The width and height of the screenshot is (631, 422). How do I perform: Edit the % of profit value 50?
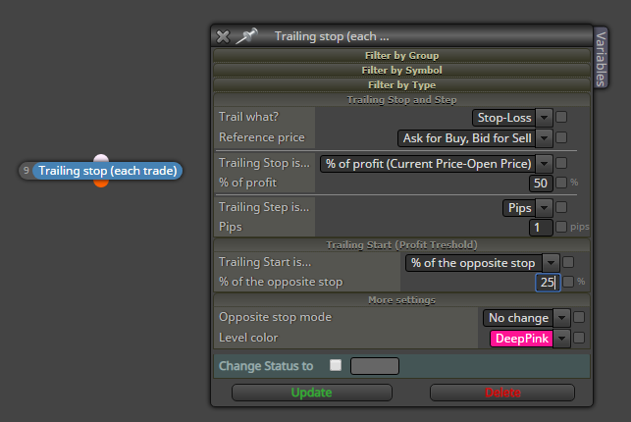pos(541,184)
